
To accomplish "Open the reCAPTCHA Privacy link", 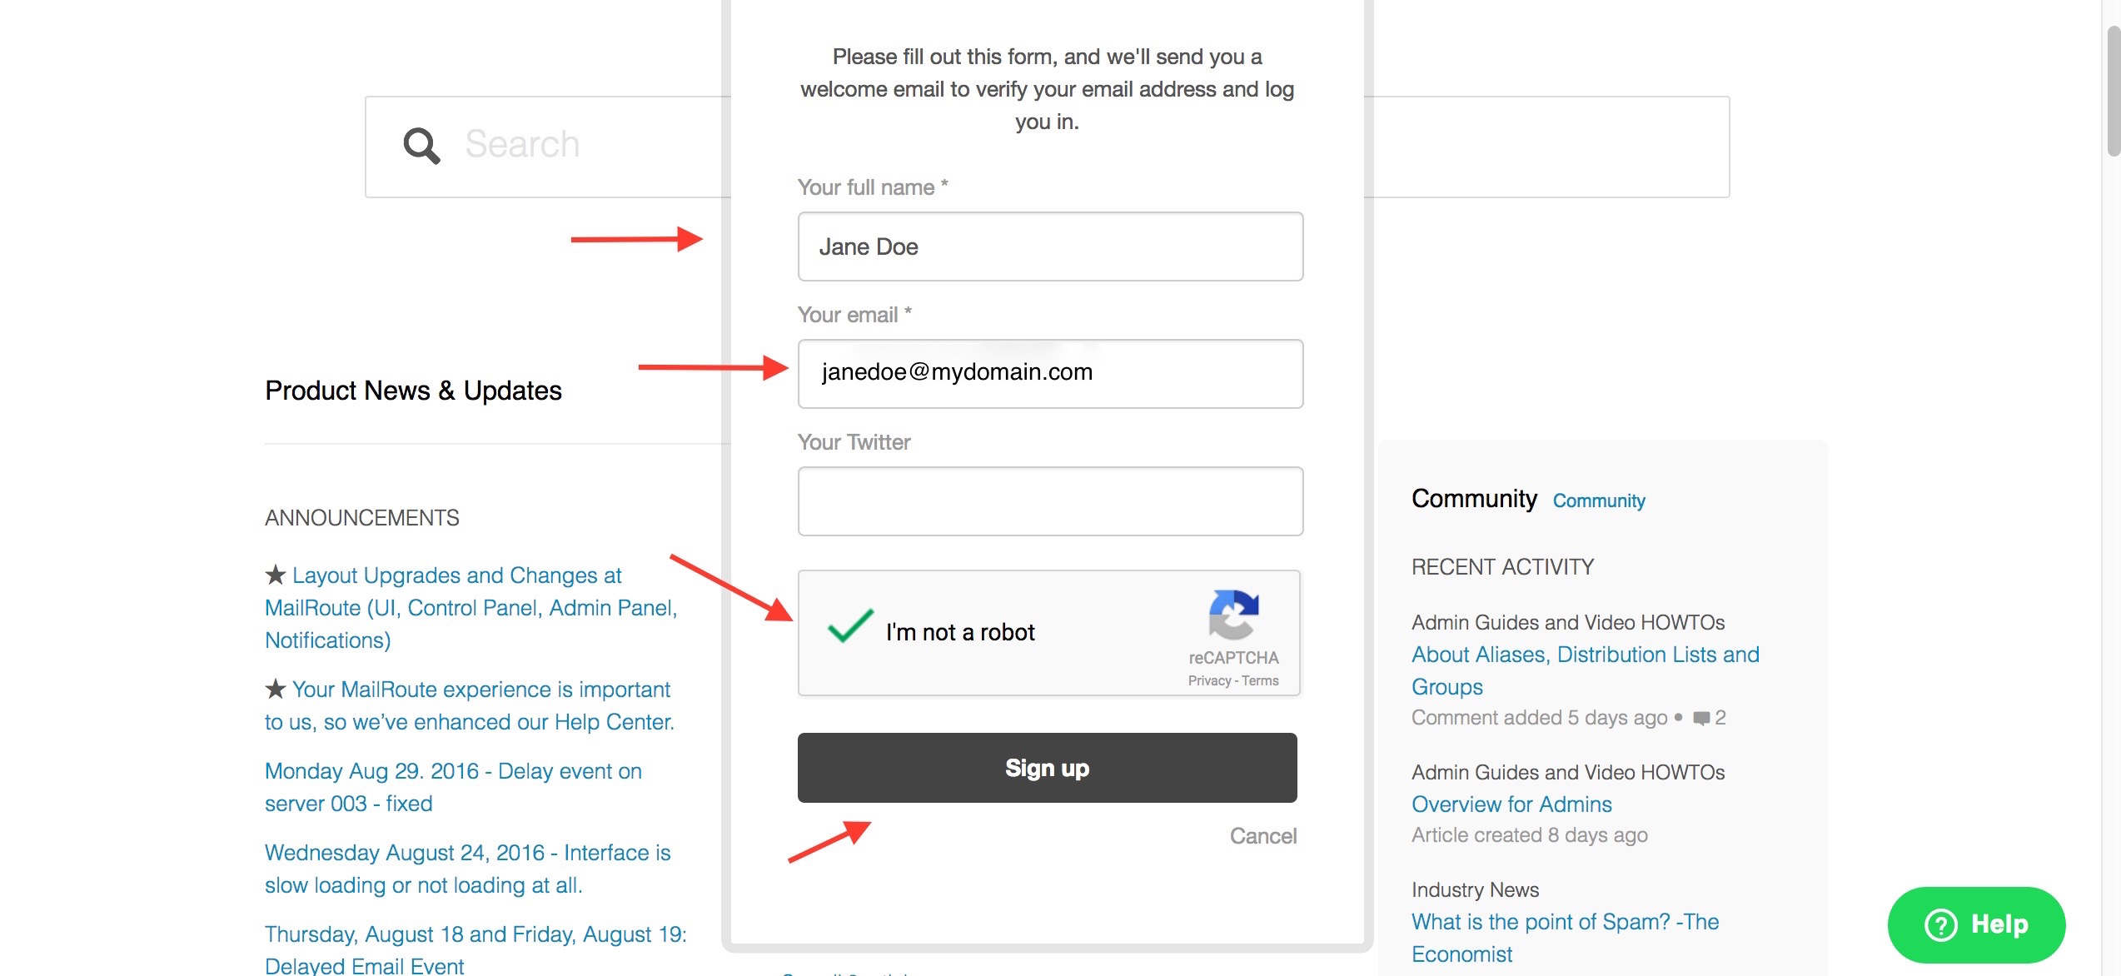I will tap(1209, 680).
